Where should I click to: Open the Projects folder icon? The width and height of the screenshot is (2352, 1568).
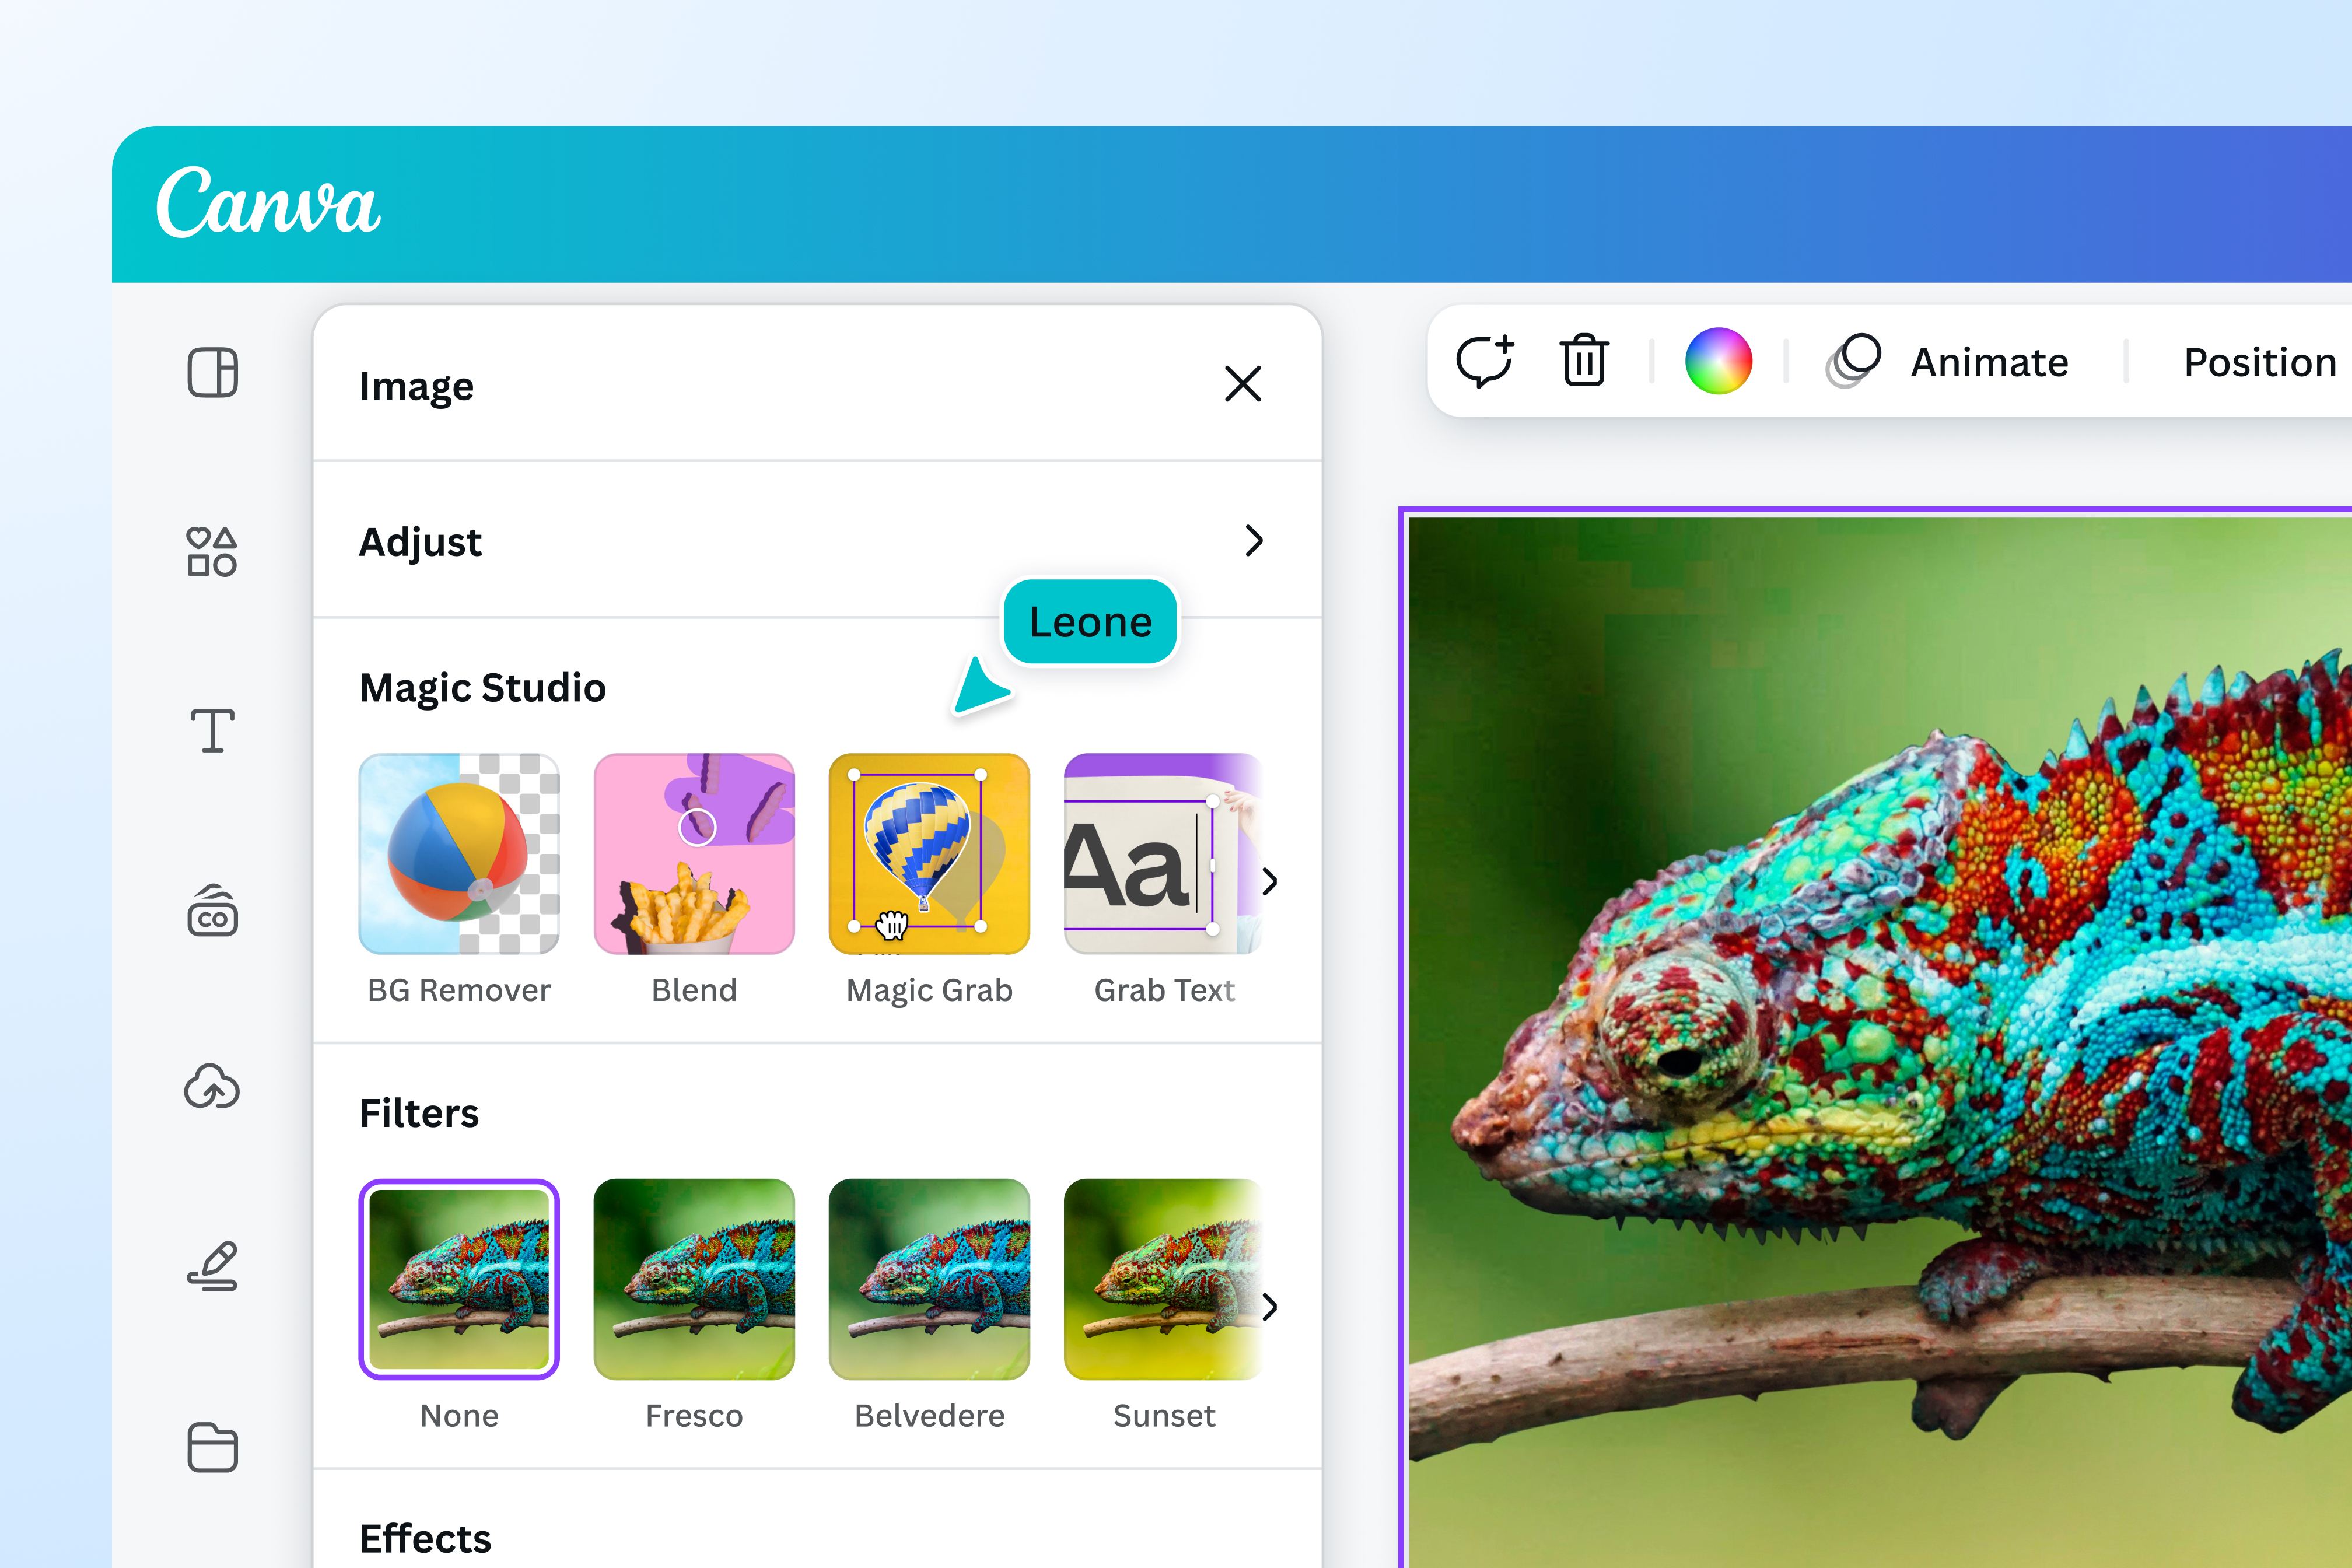212,1447
